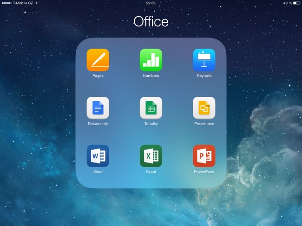Launch Google Sheets (Tabulky)

click(151, 108)
